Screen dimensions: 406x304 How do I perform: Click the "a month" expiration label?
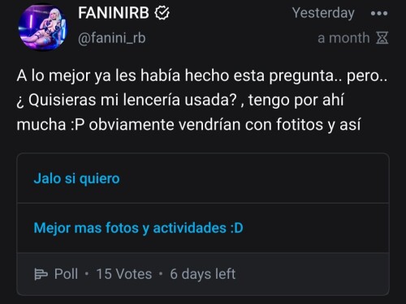(x=343, y=38)
